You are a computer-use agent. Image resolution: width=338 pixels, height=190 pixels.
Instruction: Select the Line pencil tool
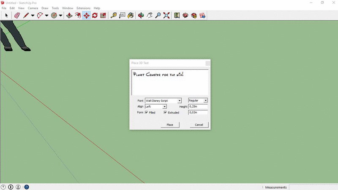pyautogui.click(x=26, y=15)
